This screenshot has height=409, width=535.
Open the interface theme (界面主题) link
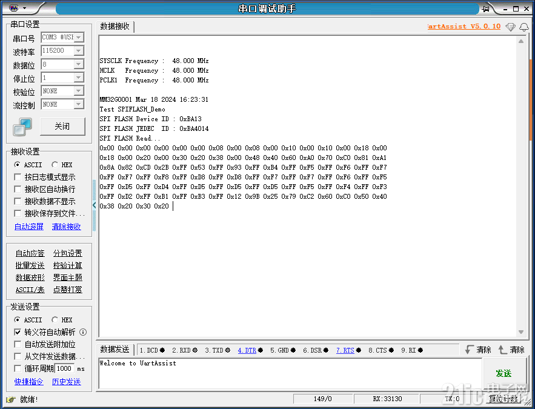tap(68, 278)
